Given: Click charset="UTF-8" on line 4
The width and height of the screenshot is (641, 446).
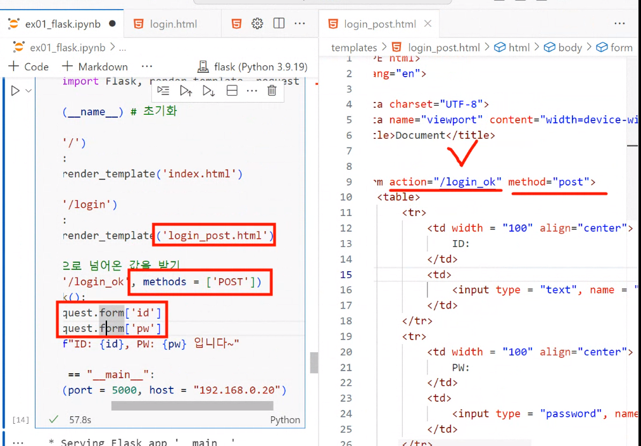Looking at the screenshot, I should click(x=436, y=105).
